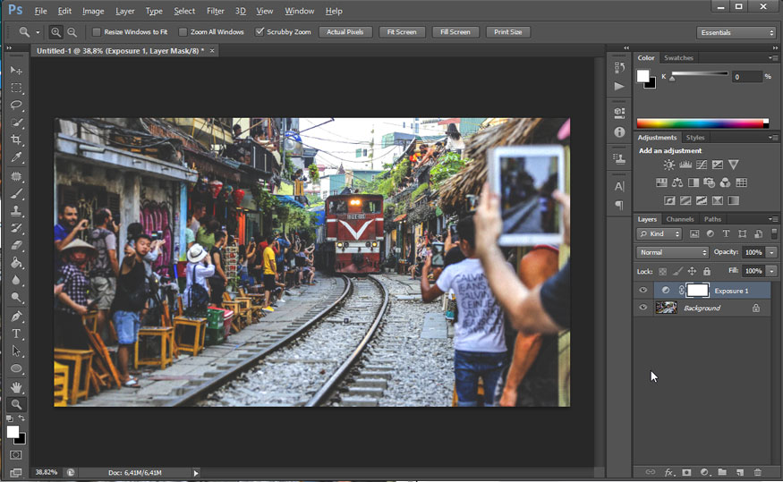Toggle lock transparent pixels
The image size is (783, 482).
(663, 272)
